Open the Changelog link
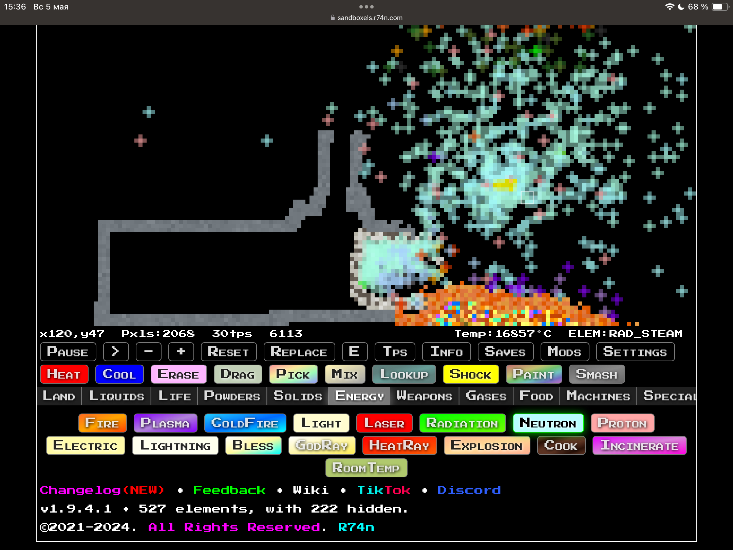Viewport: 733px width, 550px height. pyautogui.click(x=102, y=490)
